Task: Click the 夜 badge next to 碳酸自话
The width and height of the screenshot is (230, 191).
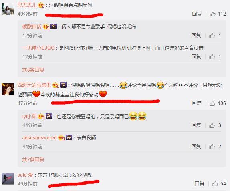Action: pos(54,27)
